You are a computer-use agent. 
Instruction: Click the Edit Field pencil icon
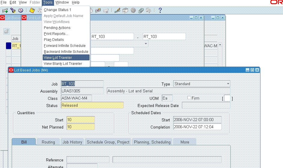tap(117, 10)
